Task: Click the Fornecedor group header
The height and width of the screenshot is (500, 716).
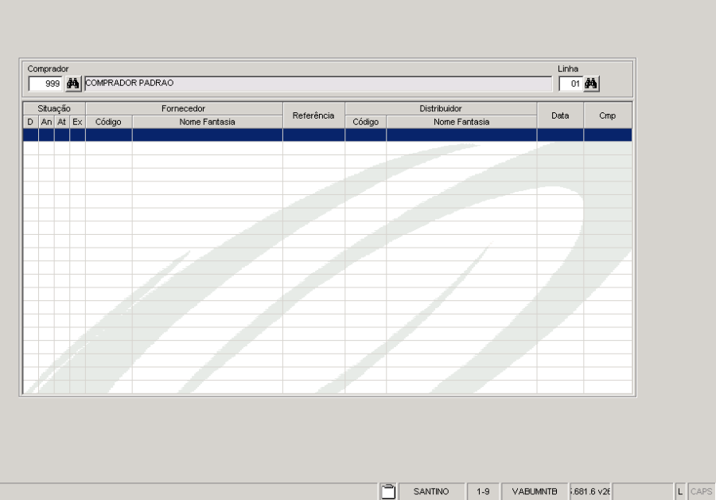Action: click(x=184, y=108)
